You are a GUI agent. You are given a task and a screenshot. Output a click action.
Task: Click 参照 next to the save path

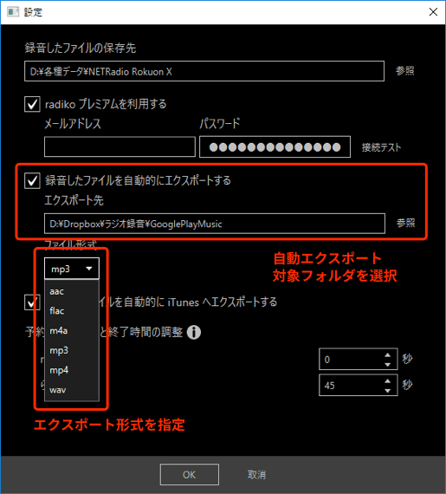[x=405, y=70]
